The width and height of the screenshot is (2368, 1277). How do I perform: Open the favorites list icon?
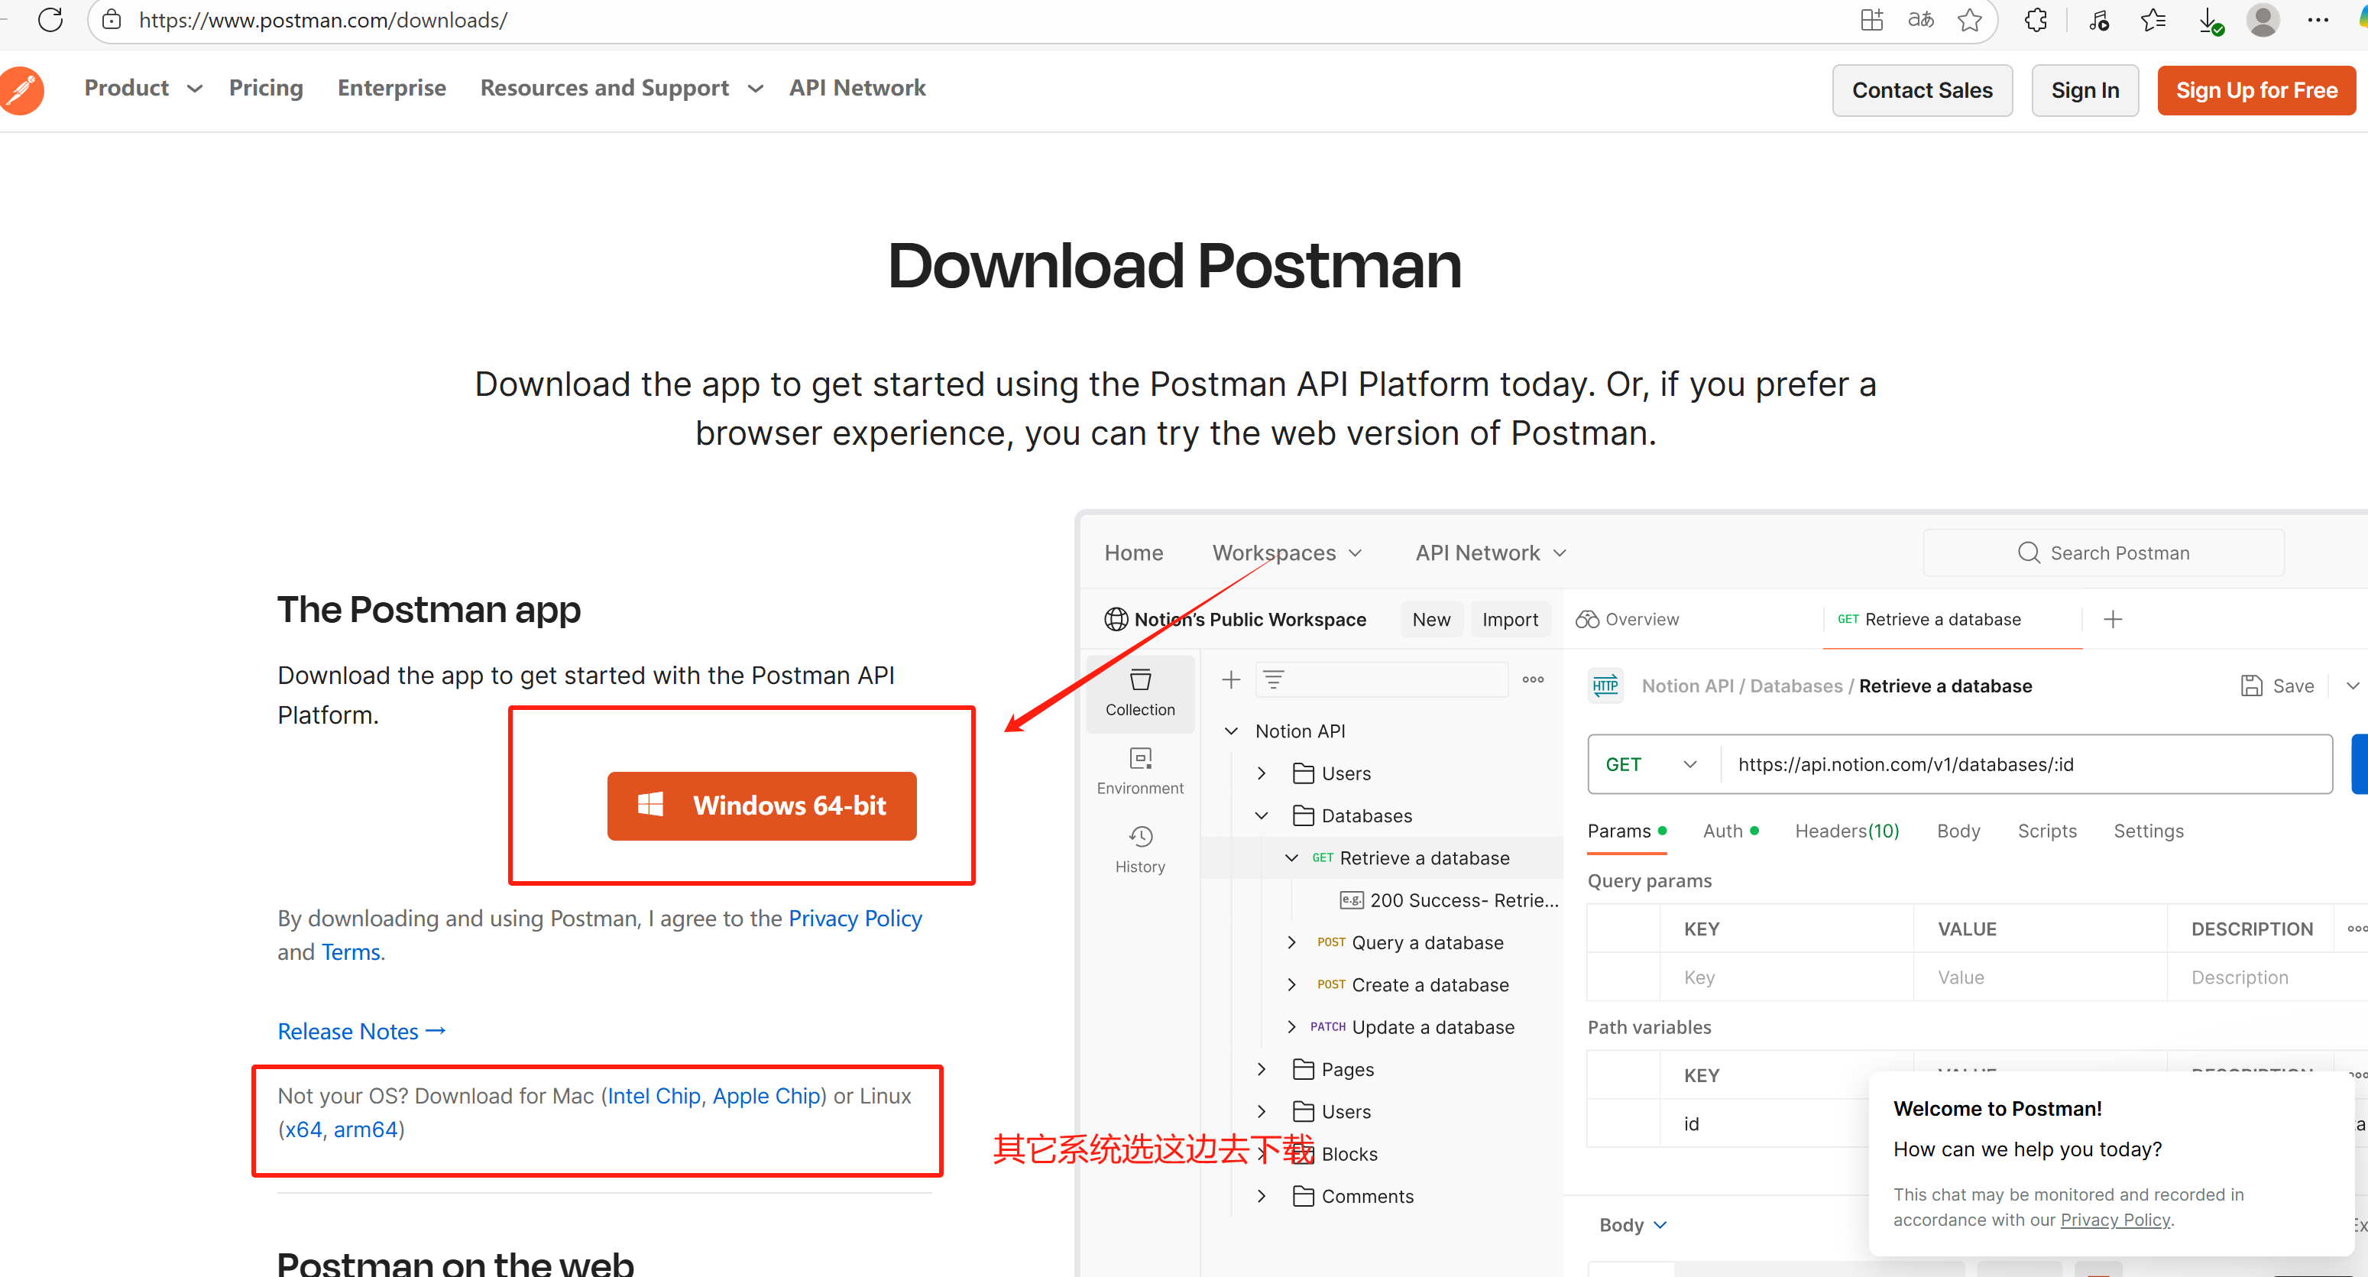(2153, 19)
